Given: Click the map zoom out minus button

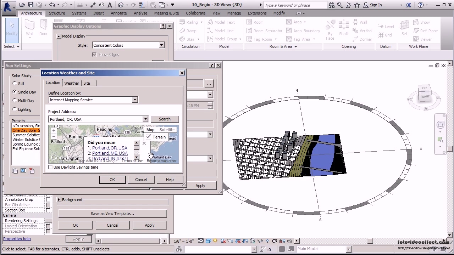Looking at the screenshot, I should (54, 136).
